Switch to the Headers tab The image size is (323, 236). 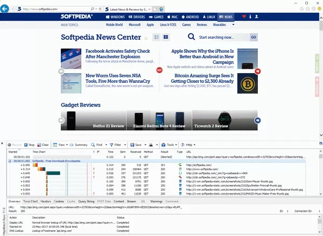pyautogui.click(x=46, y=201)
